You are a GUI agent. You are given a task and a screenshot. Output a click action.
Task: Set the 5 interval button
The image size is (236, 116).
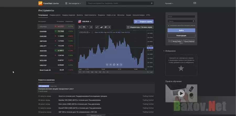pyautogui.click(x=80, y=27)
